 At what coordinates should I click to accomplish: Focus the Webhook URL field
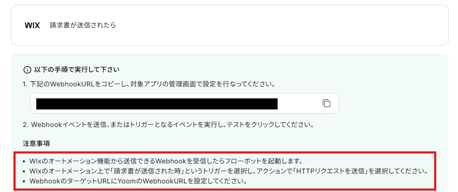click(184, 103)
